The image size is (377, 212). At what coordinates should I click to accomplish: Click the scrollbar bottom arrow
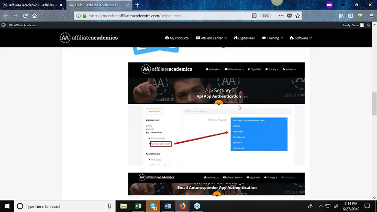click(x=374, y=198)
